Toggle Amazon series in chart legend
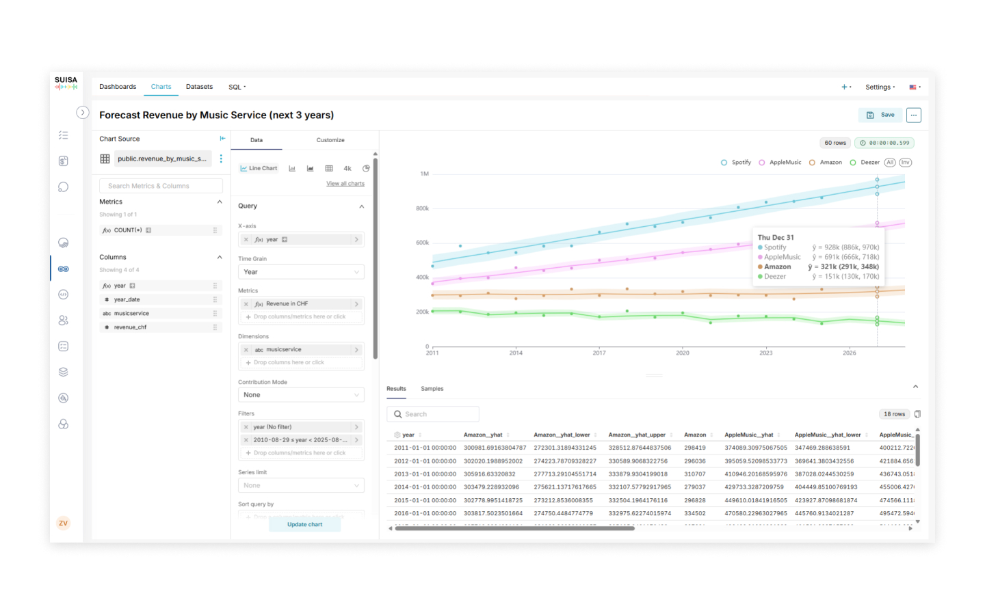985x615 pixels. click(x=826, y=163)
